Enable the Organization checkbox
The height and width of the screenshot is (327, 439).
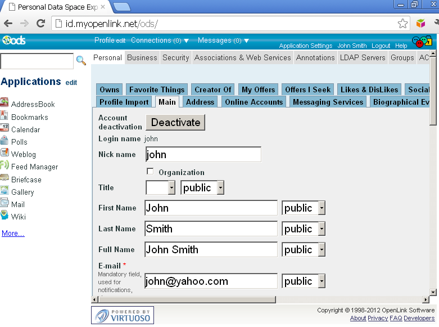pos(150,172)
